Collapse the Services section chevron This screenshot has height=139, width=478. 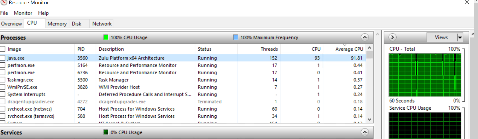pos(364,132)
